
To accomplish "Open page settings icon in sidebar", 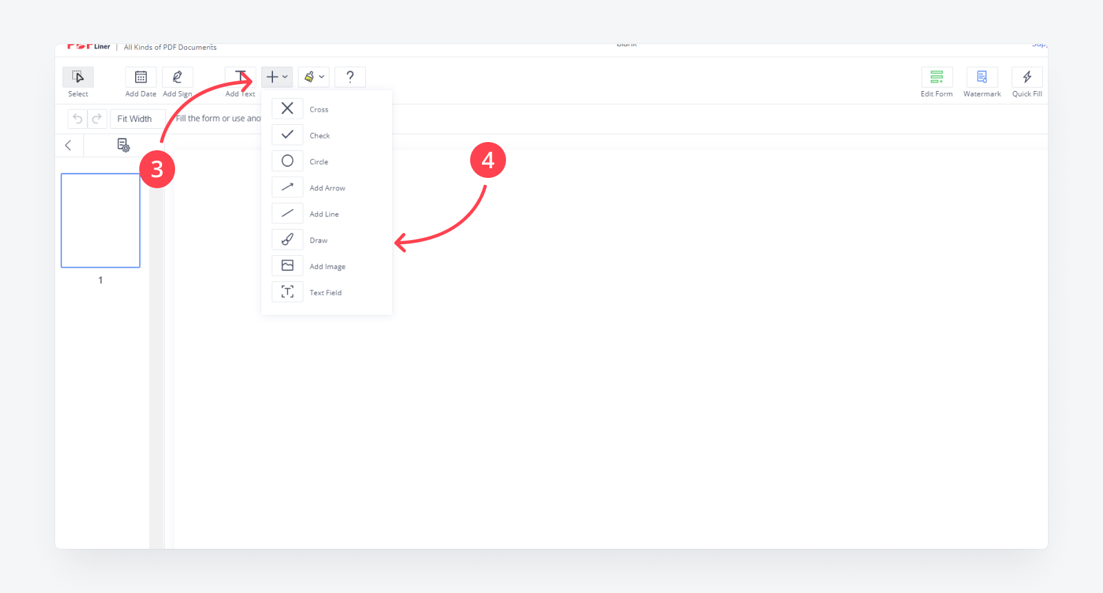I will pyautogui.click(x=123, y=145).
